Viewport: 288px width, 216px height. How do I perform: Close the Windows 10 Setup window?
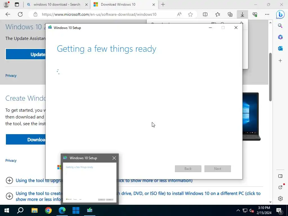[236, 28]
